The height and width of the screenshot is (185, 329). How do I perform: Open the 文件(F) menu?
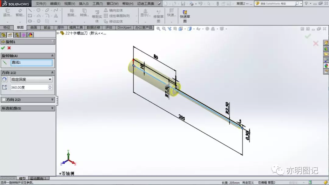pos(41,4)
